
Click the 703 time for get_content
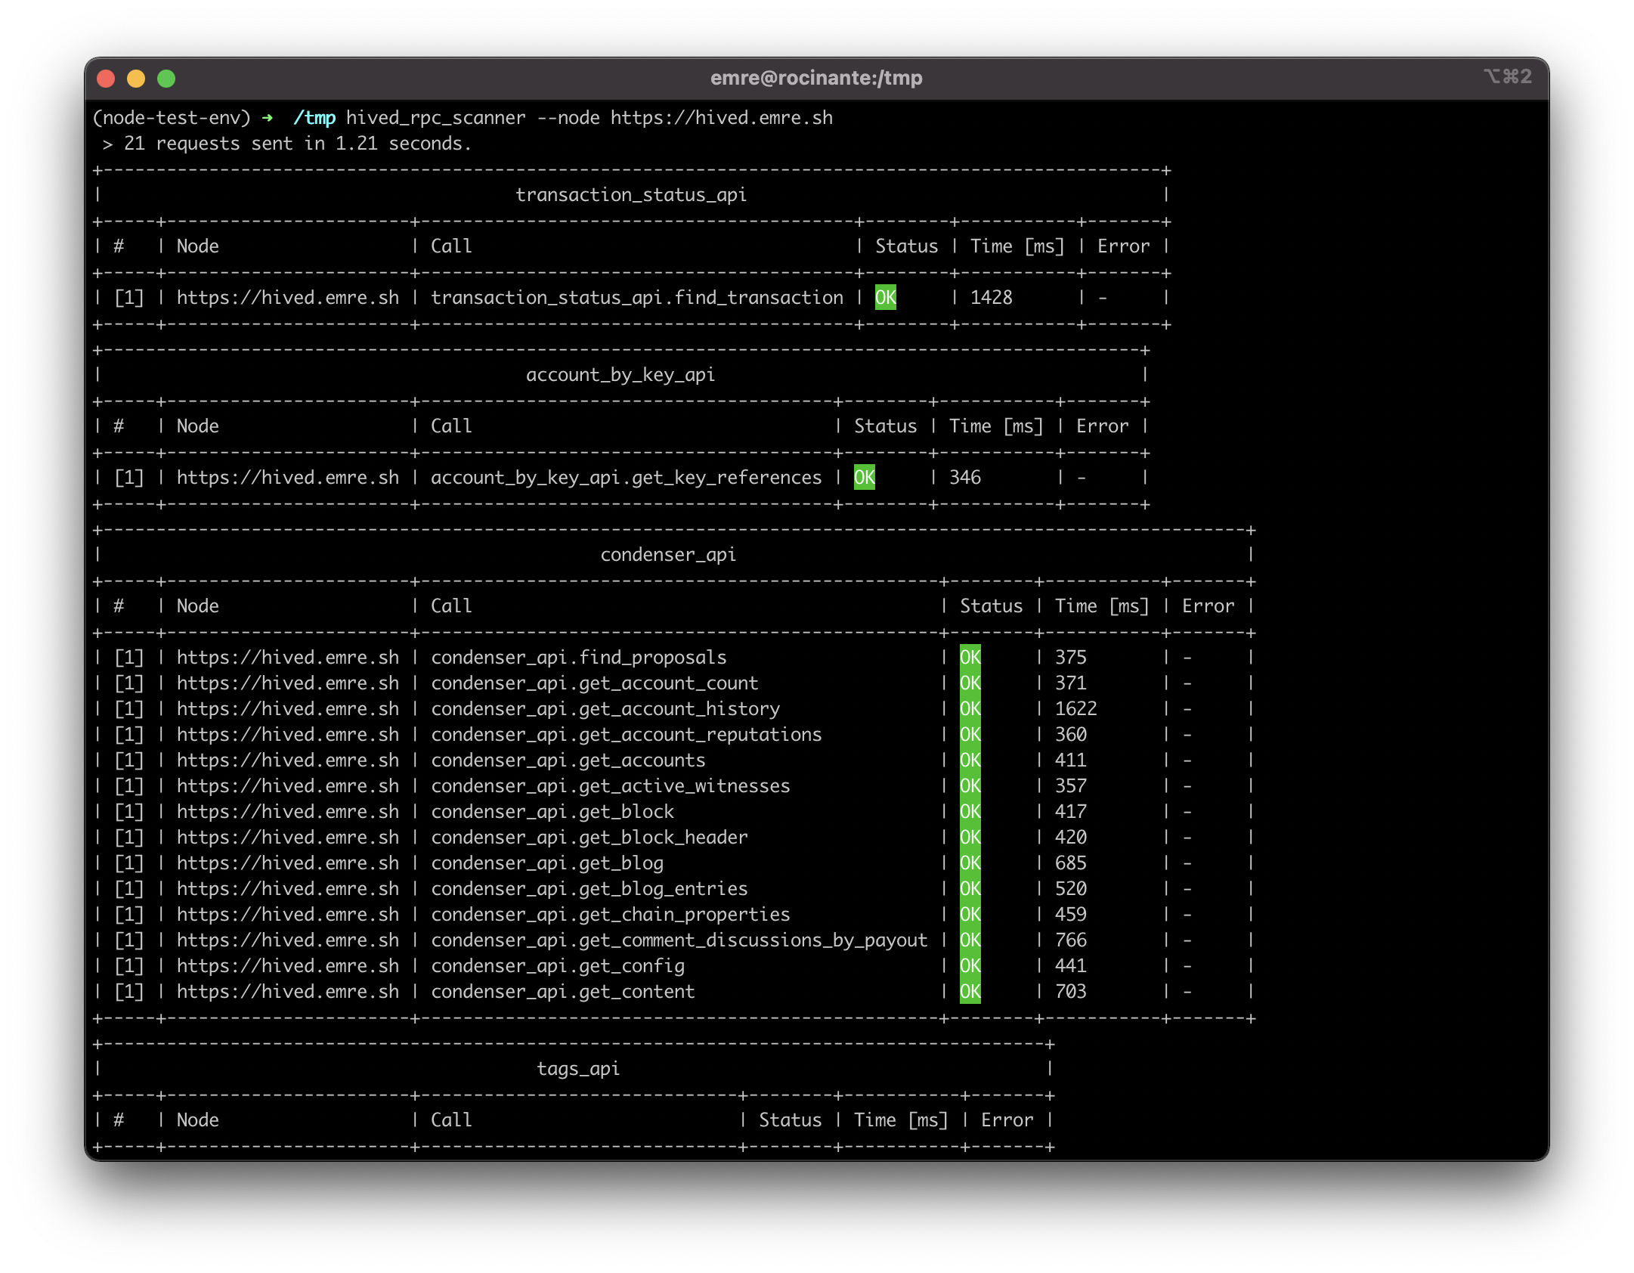[x=1071, y=992]
